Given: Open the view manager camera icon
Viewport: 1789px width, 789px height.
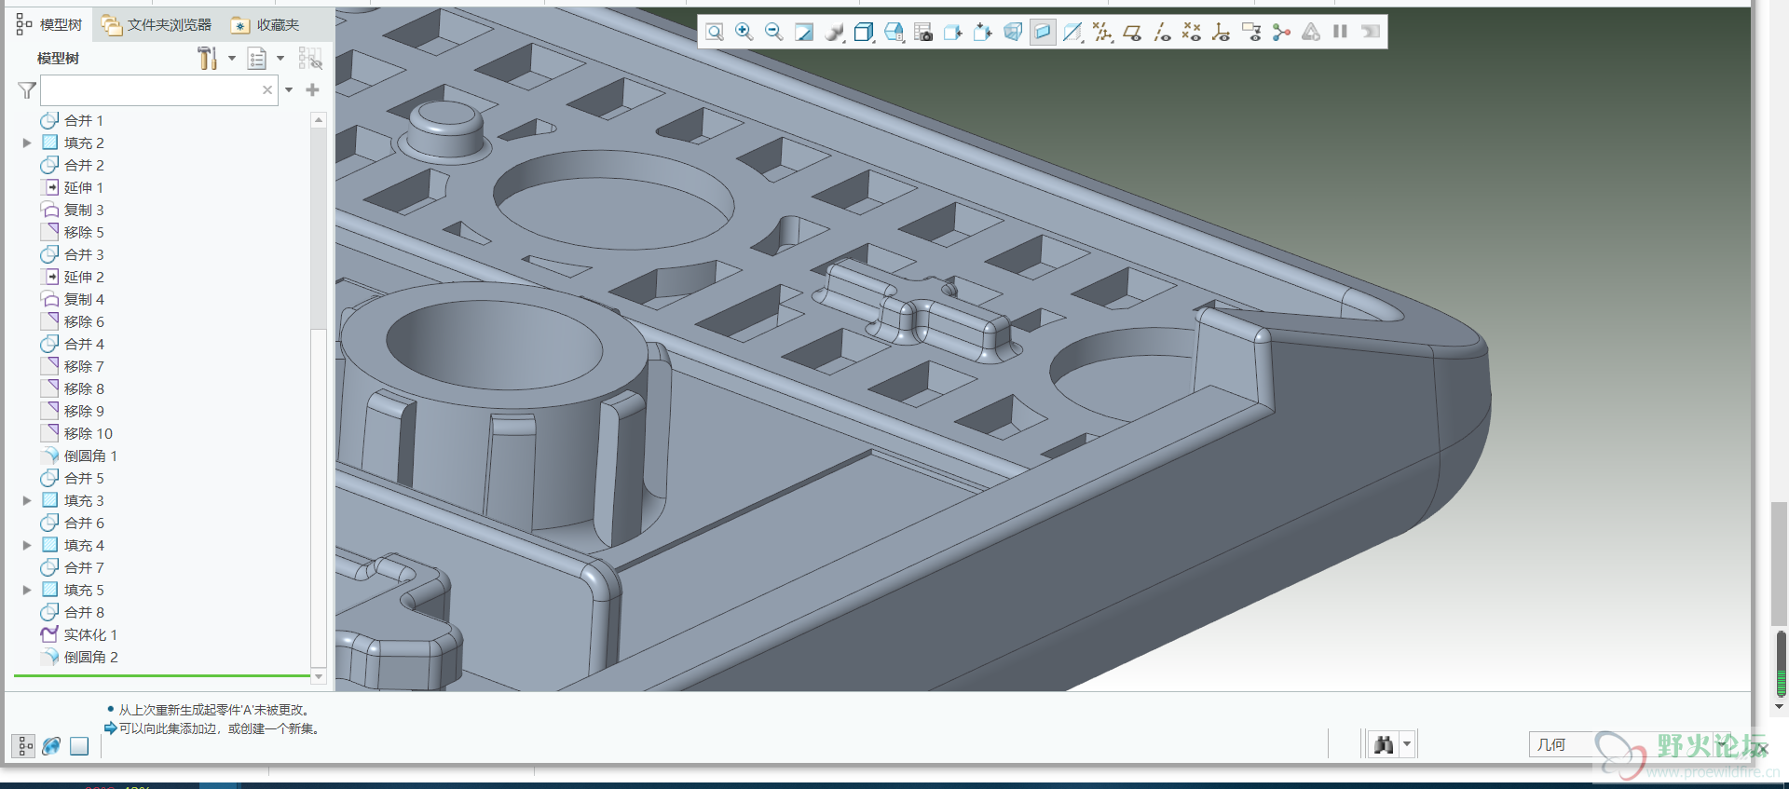Looking at the screenshot, I should (x=923, y=33).
